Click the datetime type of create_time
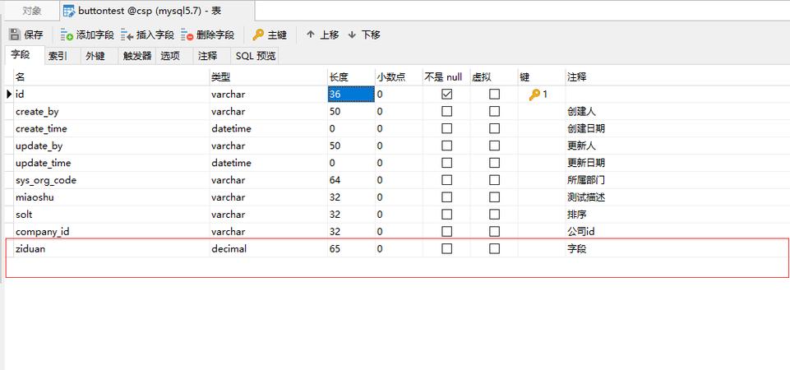The height and width of the screenshot is (370, 790). (x=231, y=128)
